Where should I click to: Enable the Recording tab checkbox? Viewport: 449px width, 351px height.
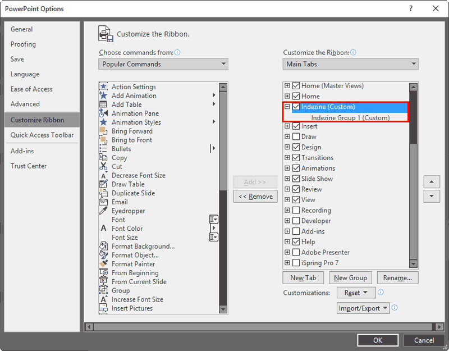point(295,210)
